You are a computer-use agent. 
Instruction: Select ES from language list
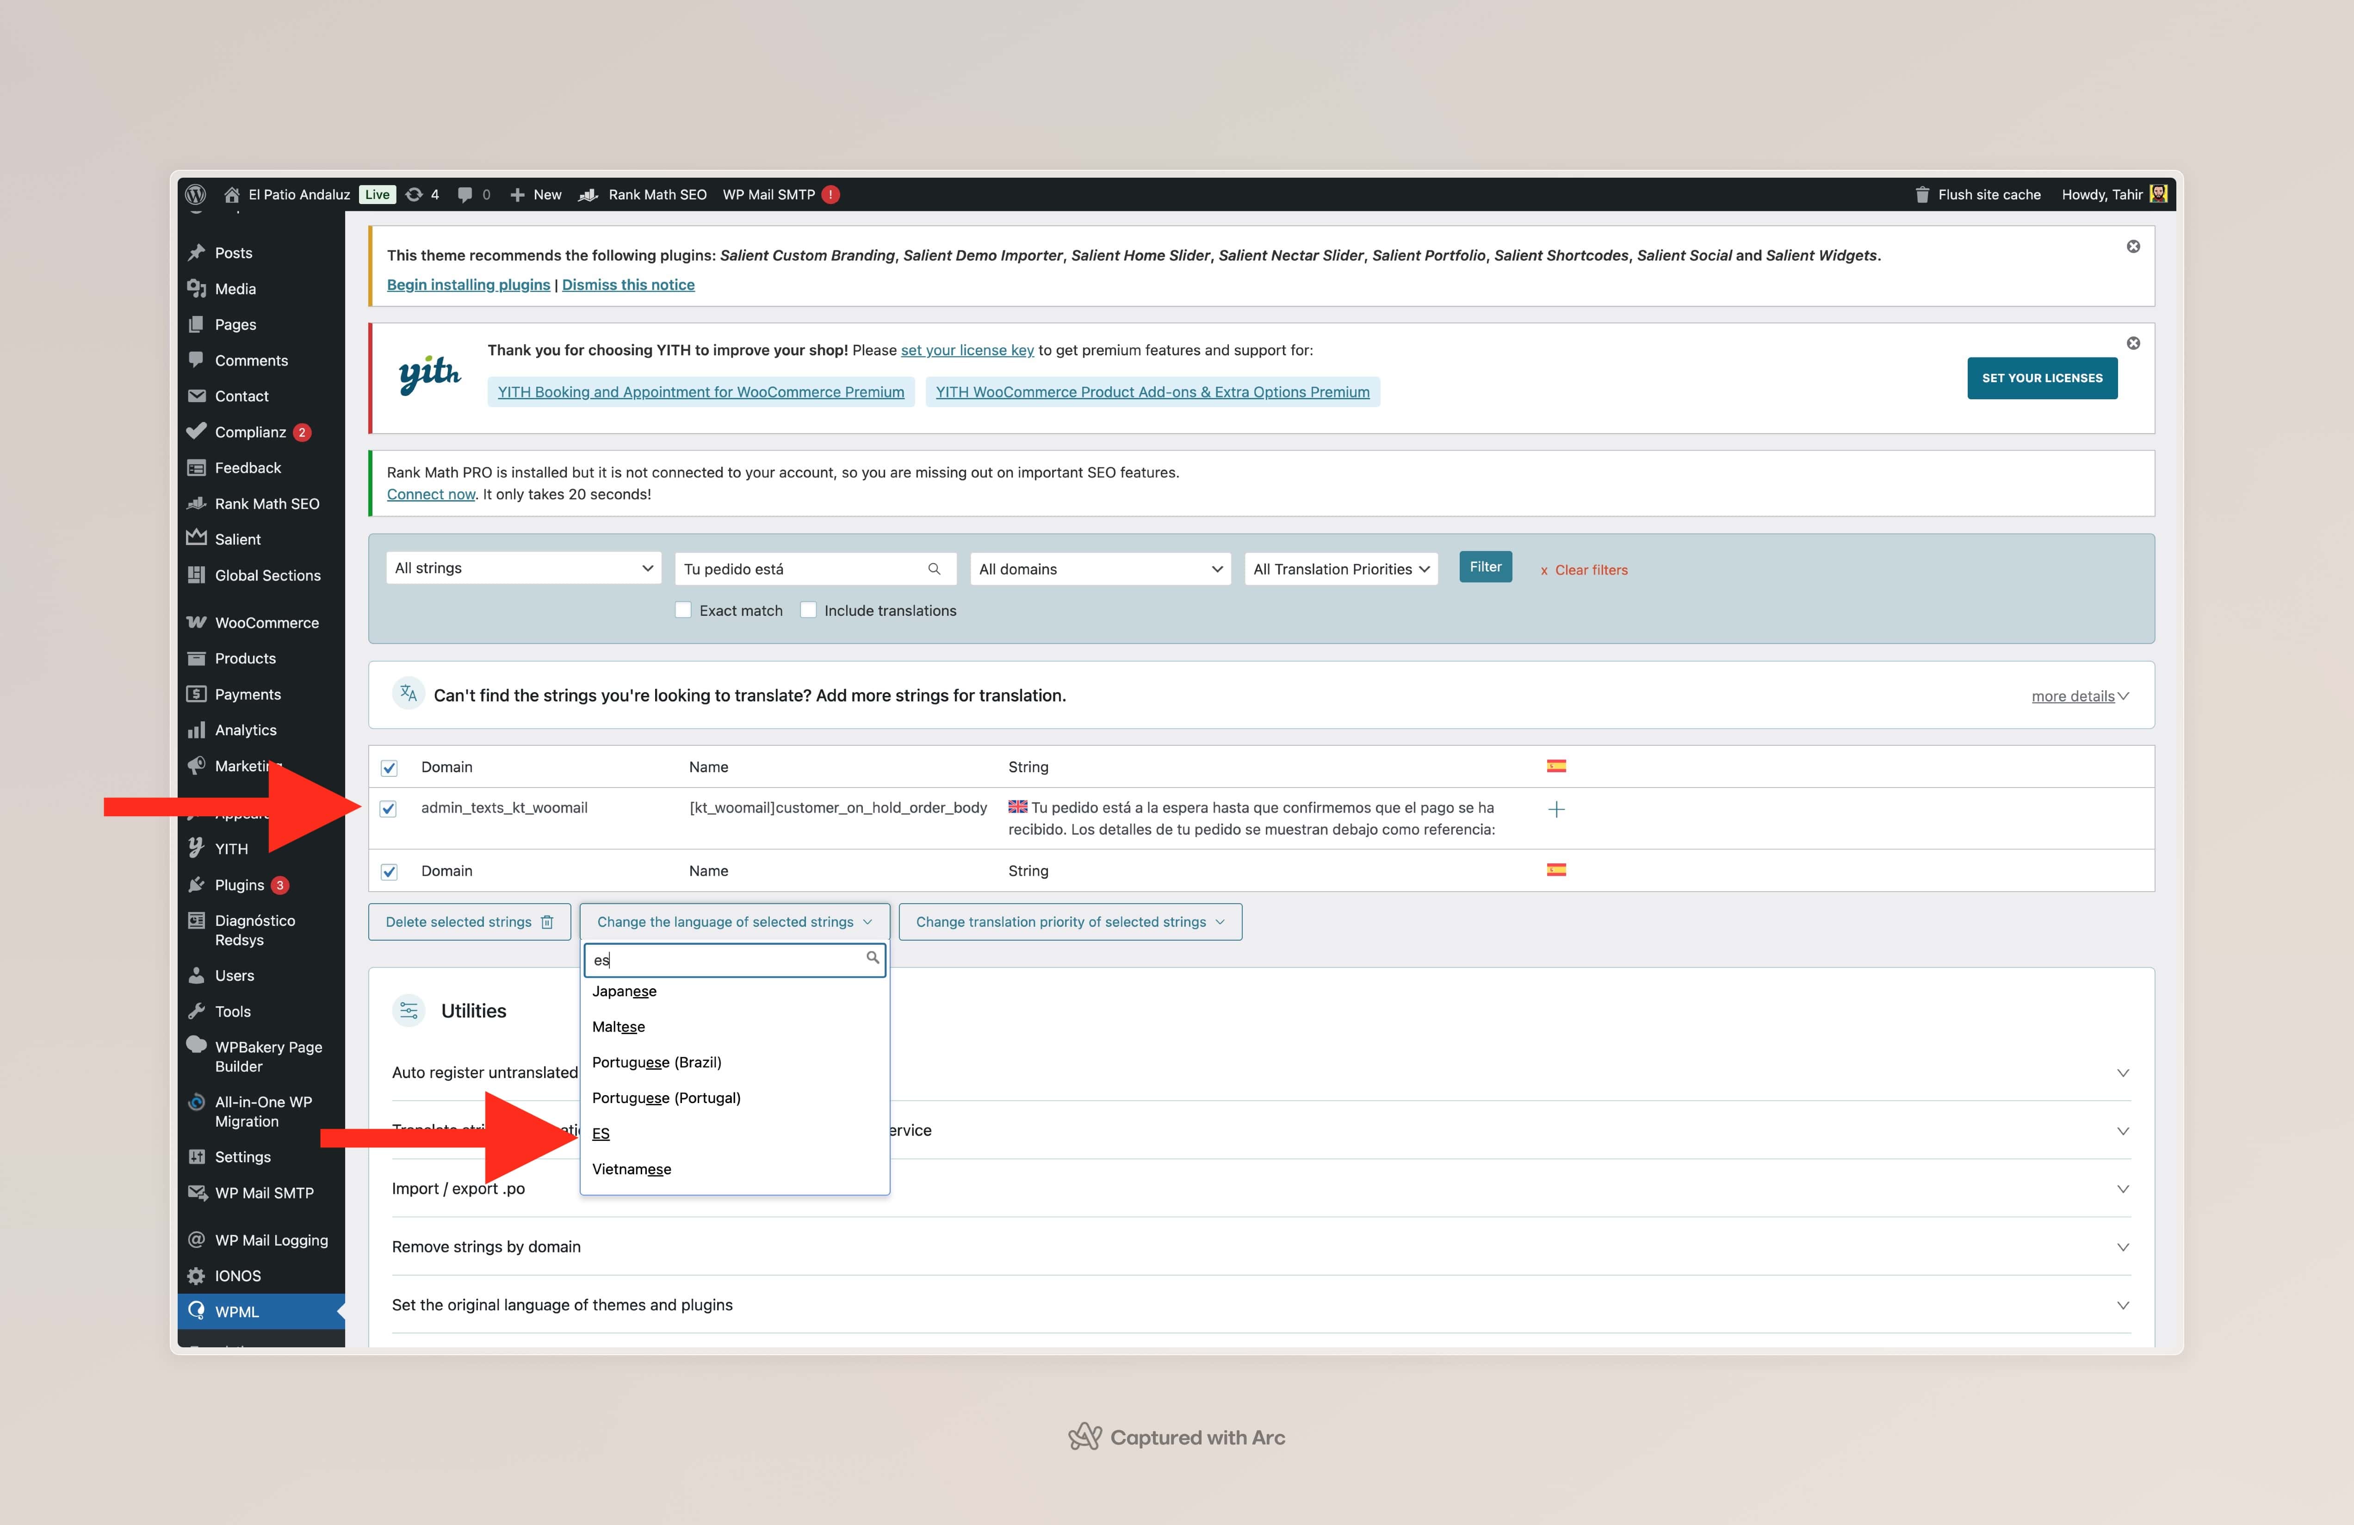(x=734, y=1134)
